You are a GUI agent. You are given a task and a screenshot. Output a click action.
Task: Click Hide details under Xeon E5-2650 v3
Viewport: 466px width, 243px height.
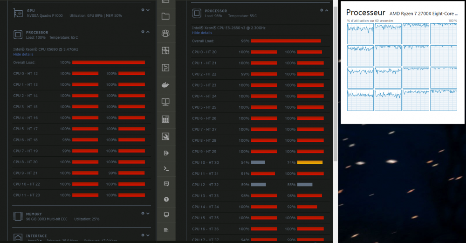click(202, 33)
